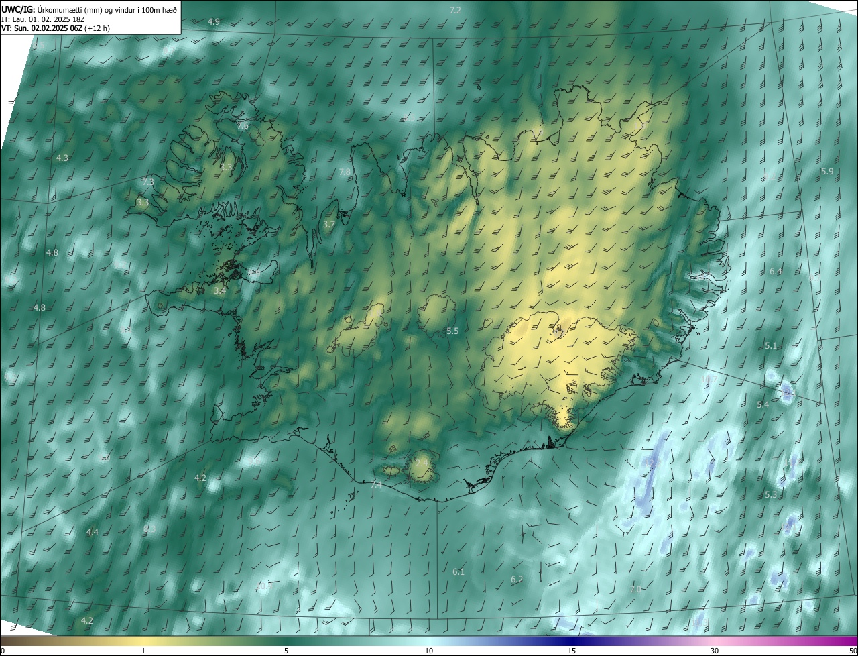Click the 6.4 value on the map
858x656 pixels.
point(776,271)
